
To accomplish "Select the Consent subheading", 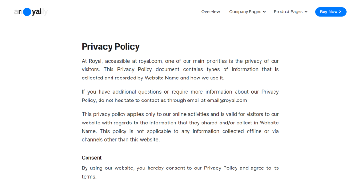I will pyautogui.click(x=92, y=158).
